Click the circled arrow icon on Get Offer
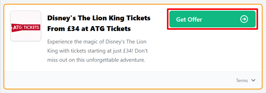 244,19
